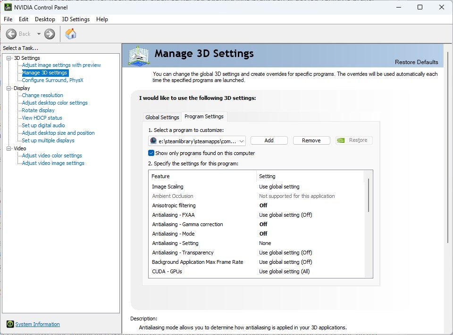This screenshot has height=335, width=453.
Task: Open Rotate display task
Action: [x=38, y=110]
